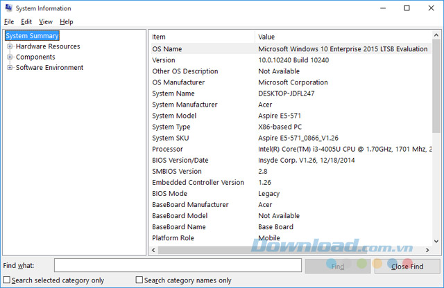Click the horizontal scrollbar left arrow
444x288 pixels.
pos(153,250)
